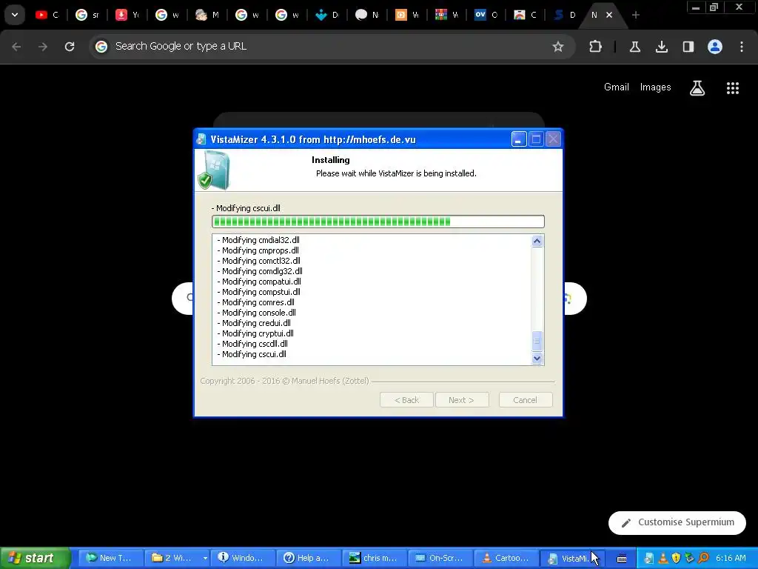Screen dimensions: 758x569
Task: Open 'Help a...' taskbar button
Action: 309,558
